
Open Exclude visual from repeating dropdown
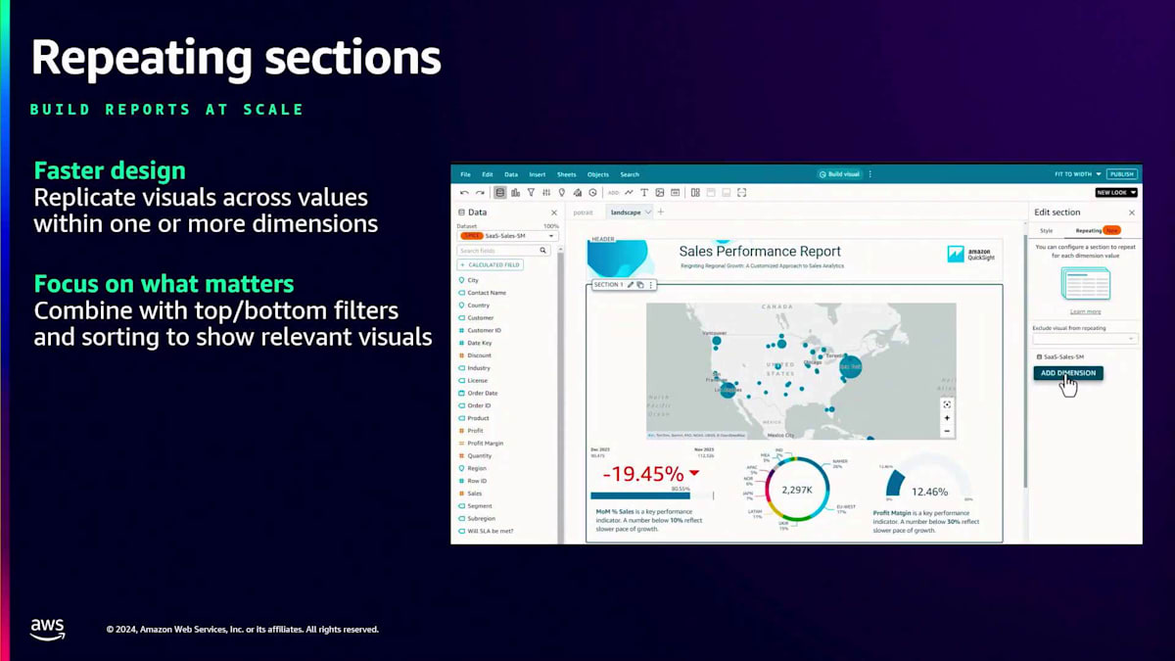click(1085, 338)
